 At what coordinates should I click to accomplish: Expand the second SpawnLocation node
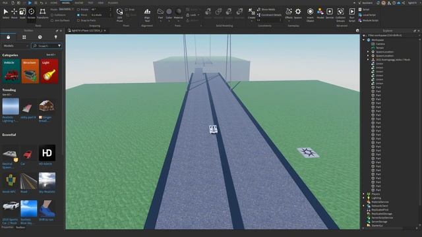(x=368, y=55)
